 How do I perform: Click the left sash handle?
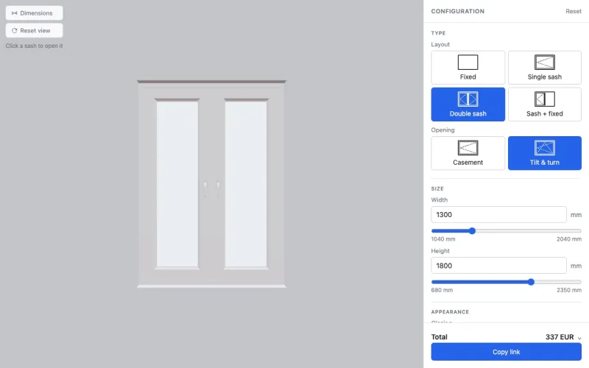click(205, 189)
